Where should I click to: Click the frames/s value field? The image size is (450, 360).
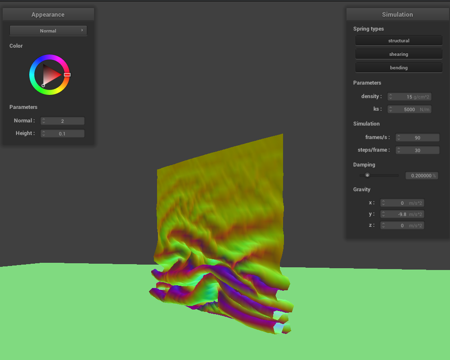coord(417,138)
